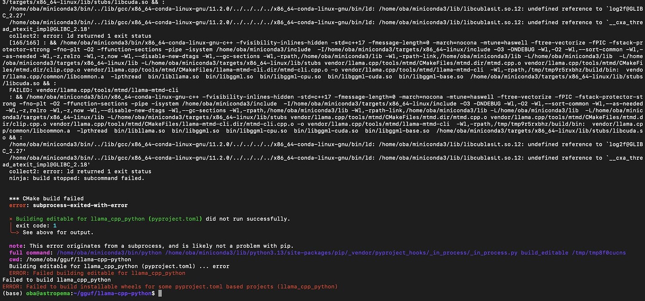Click the terminal cursor block at the prompt
This screenshot has height=301, width=645.
pos(160,293)
